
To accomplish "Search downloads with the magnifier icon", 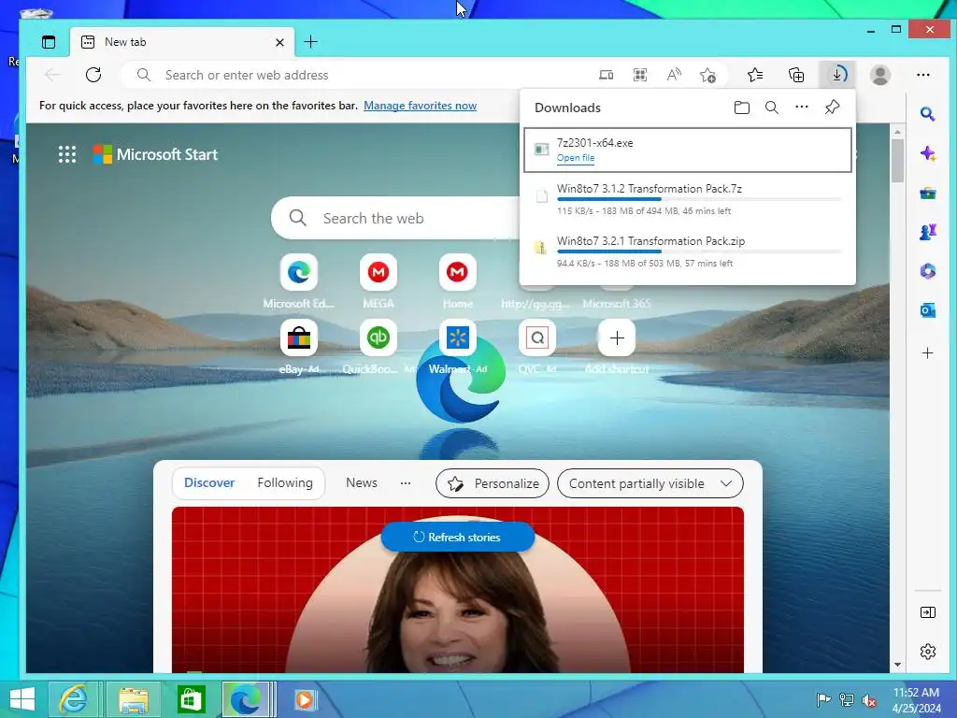I will tap(771, 108).
